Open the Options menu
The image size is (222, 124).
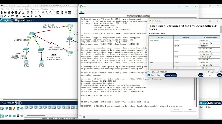click(14, 9)
